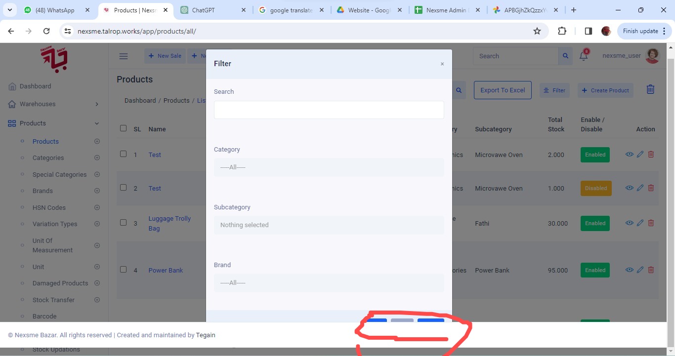Click the Export To Excel button

click(x=503, y=90)
